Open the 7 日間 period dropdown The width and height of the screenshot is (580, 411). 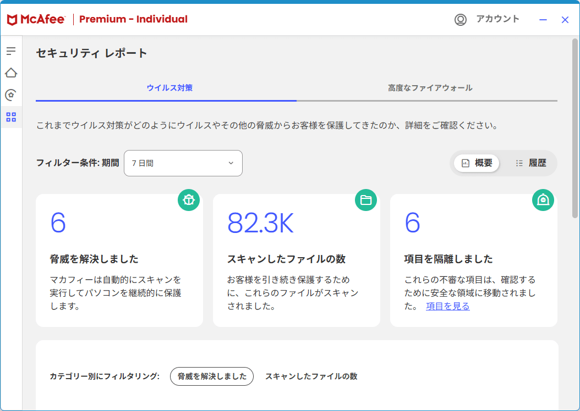pos(183,163)
